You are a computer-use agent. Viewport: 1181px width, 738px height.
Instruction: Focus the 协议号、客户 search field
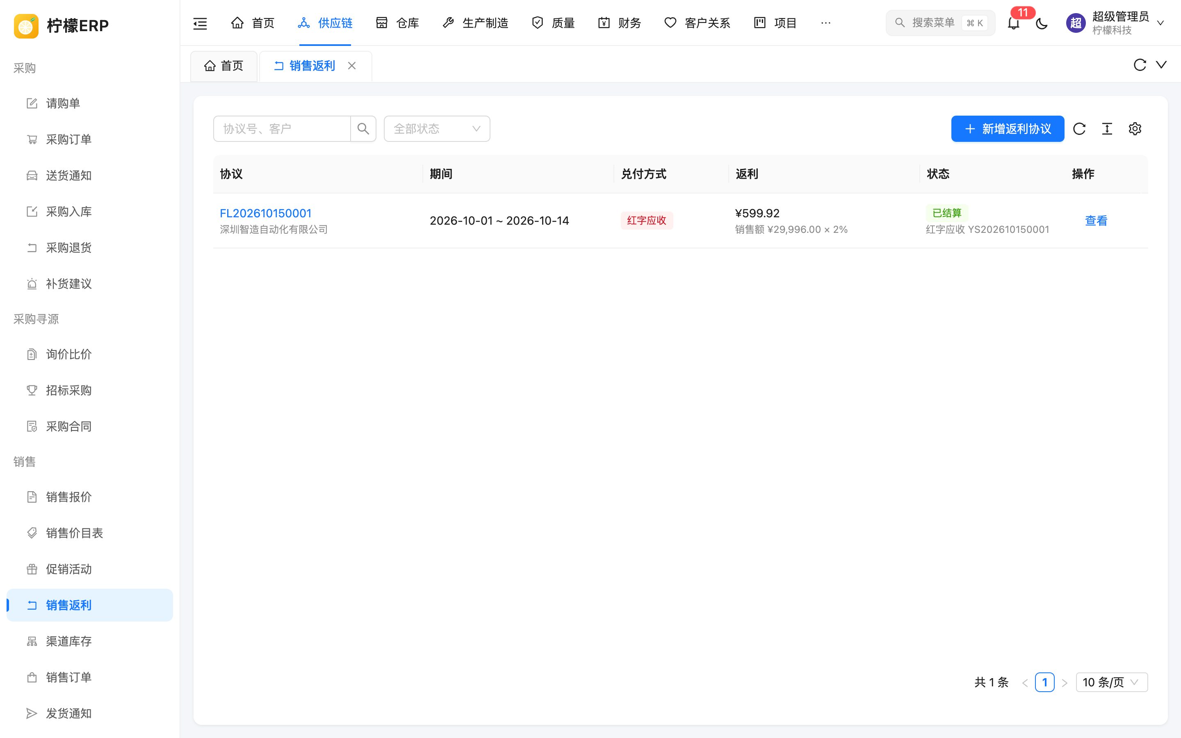click(282, 129)
